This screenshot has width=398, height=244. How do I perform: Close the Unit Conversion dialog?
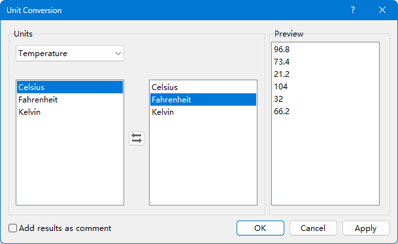(382, 10)
